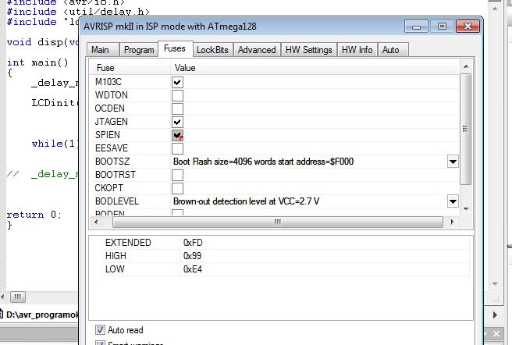The width and height of the screenshot is (512, 345).
Task: Click the main window scroll up arrow
Action: [495, 9]
